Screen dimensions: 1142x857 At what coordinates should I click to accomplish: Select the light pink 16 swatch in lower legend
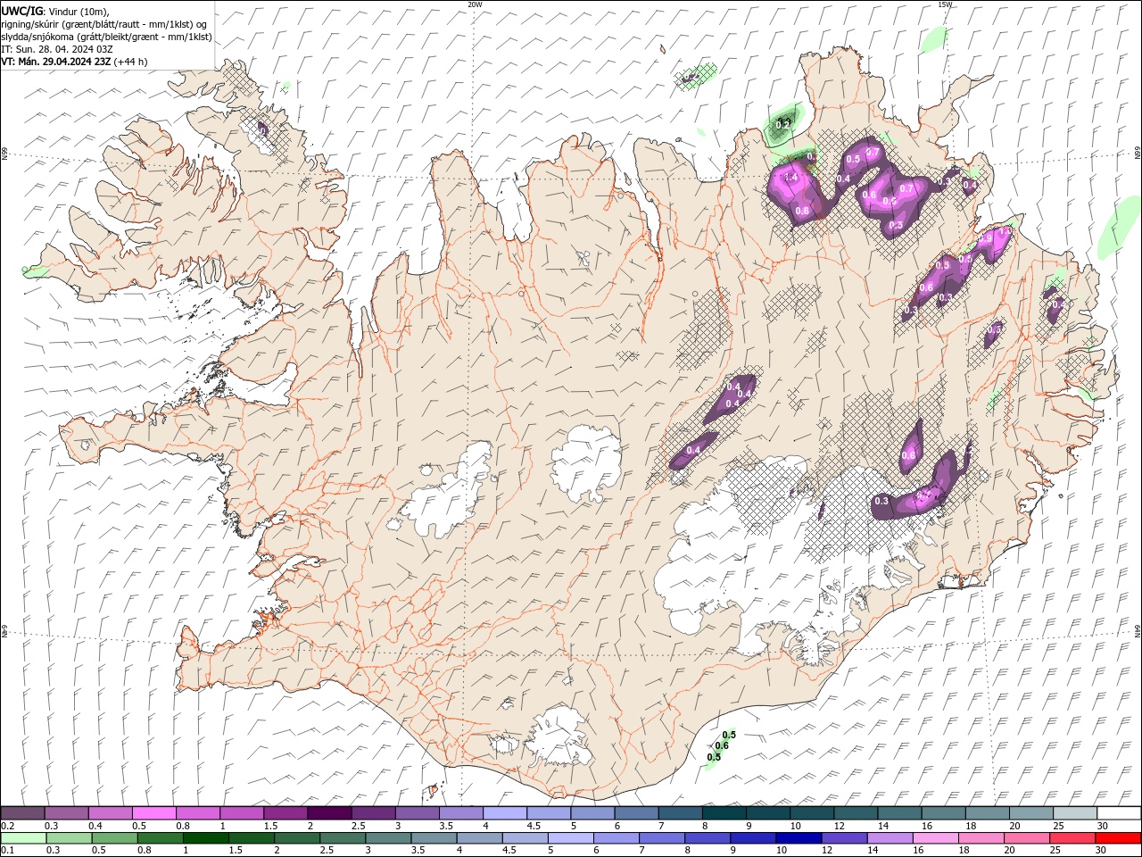936,838
